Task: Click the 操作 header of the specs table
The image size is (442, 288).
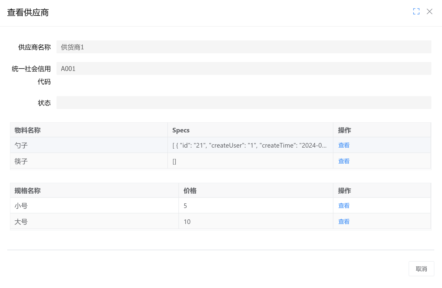Action: coord(345,191)
